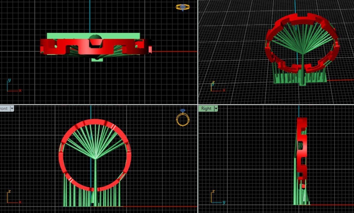This screenshot has height=213, width=354.
Task: Click the XY axis indicator in the top-left viewport
Action: click(x=13, y=86)
